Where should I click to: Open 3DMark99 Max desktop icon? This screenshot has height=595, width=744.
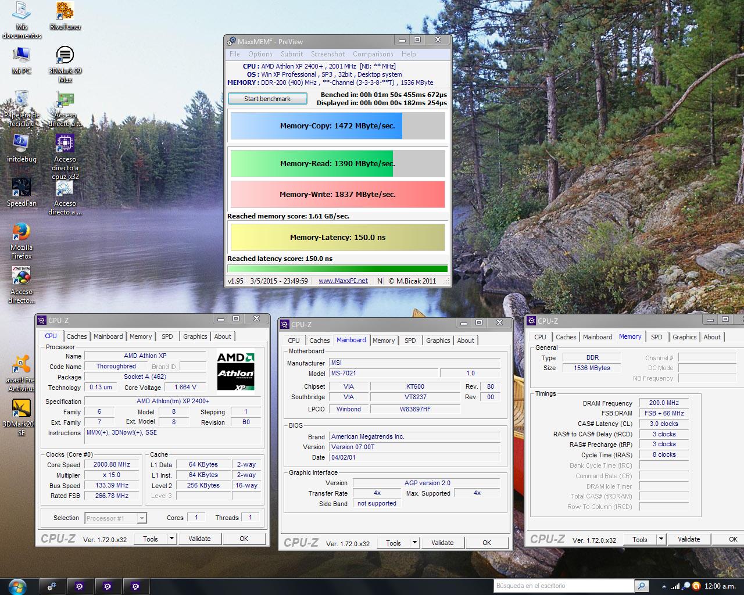click(65, 64)
